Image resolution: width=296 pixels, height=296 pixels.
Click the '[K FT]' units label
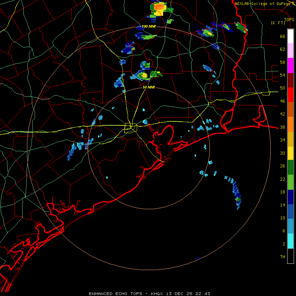278,23
